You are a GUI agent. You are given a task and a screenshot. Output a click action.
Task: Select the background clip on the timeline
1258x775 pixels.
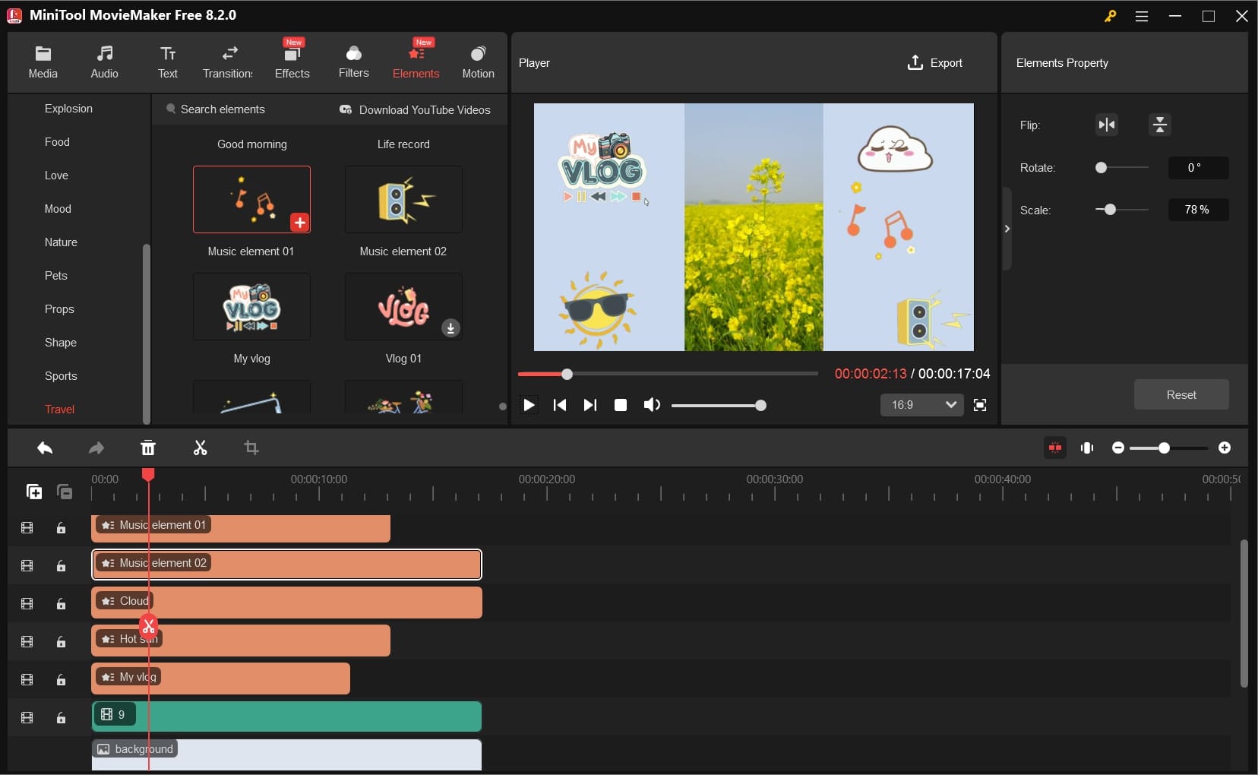287,754
